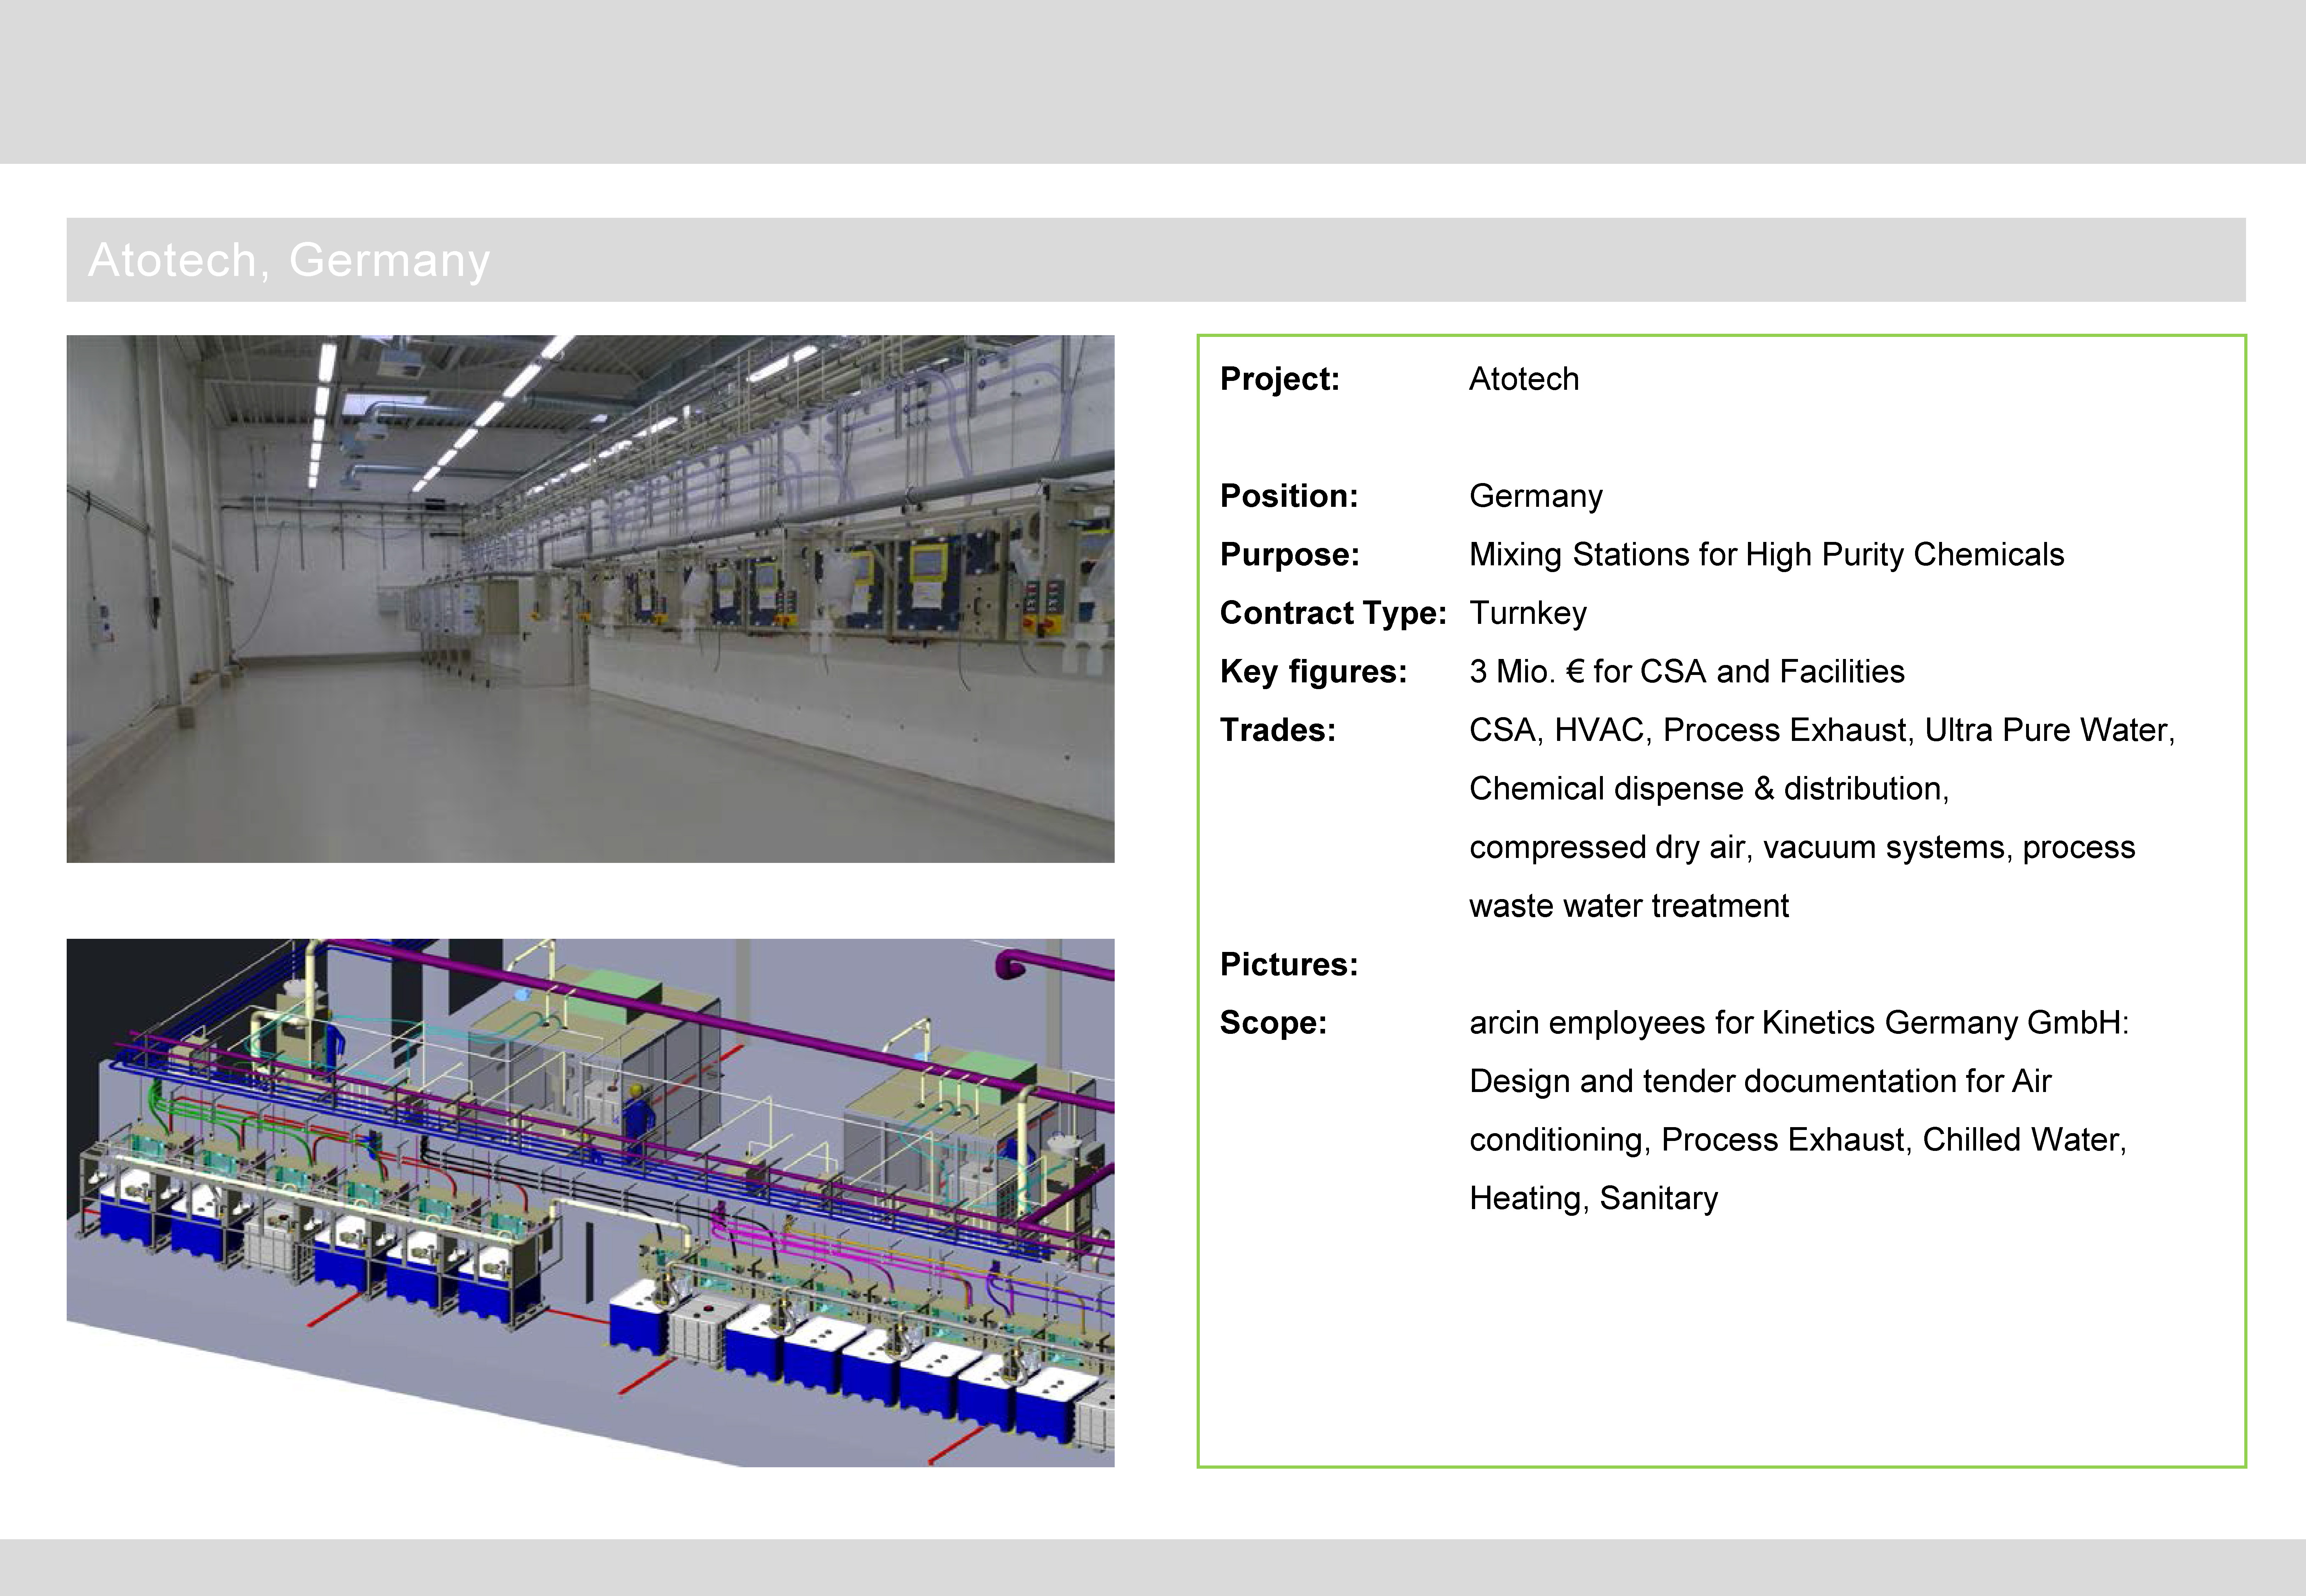
Task: Select 'compressed dry air, vacuum systems, process' line
Action: pyautogui.click(x=1801, y=848)
